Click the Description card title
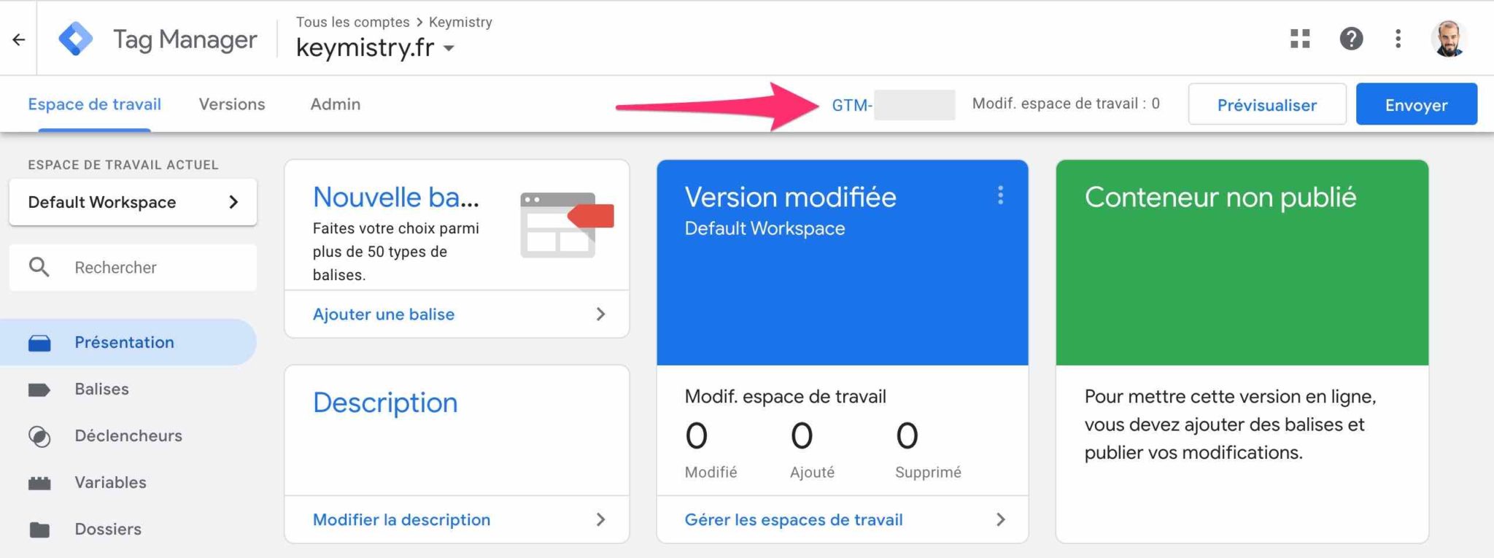This screenshot has height=558, width=1494. [385, 403]
